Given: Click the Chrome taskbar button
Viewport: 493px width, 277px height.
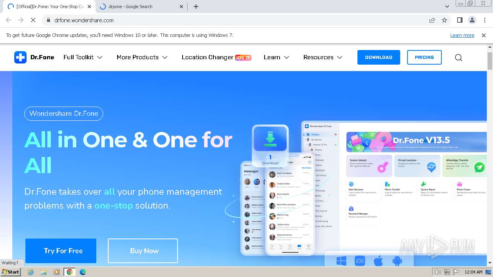Looking at the screenshot, I should [69, 272].
